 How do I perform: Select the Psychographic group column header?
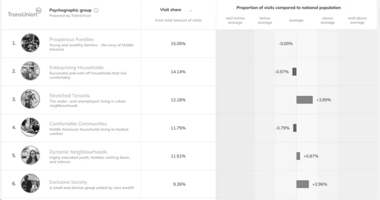70,10
